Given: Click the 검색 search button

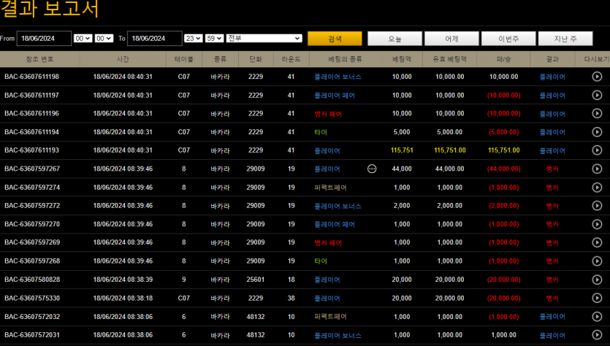Looking at the screenshot, I should tap(335, 39).
